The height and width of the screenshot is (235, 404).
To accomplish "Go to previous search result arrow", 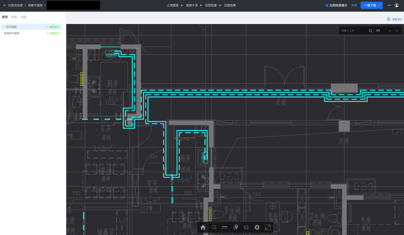I will pos(390,31).
